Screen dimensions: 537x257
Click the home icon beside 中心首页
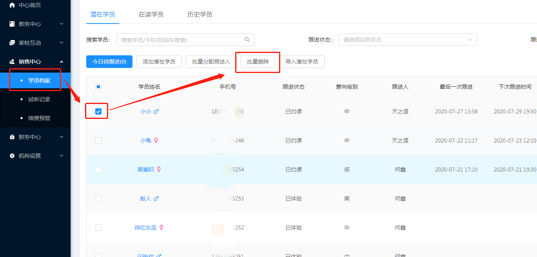pyautogui.click(x=12, y=5)
